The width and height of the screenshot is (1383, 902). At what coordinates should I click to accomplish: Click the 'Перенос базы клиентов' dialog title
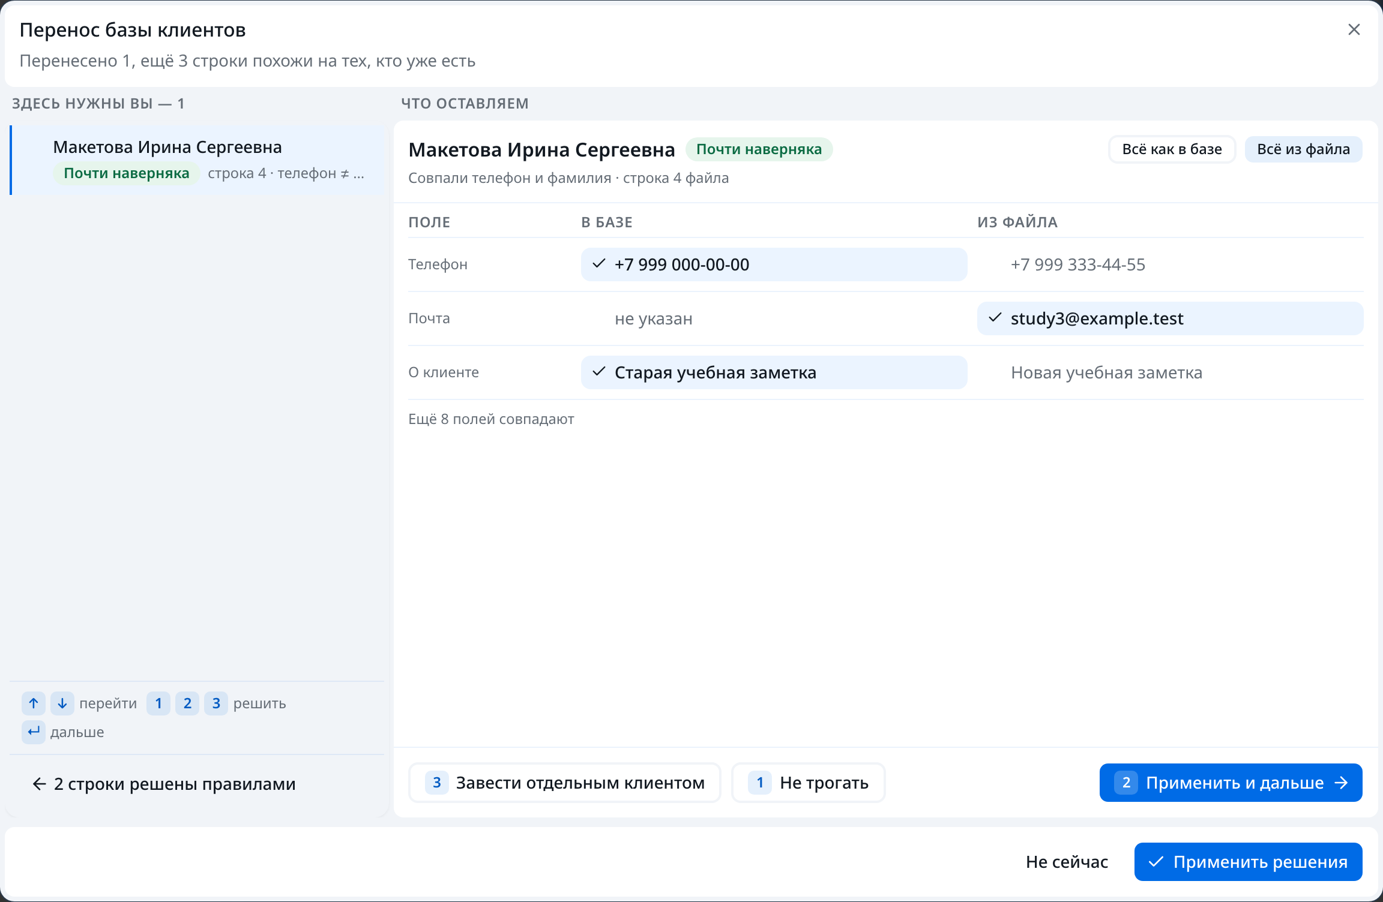tap(133, 30)
